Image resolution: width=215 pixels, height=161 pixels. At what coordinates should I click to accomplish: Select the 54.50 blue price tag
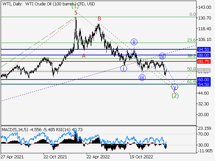tap(204, 84)
